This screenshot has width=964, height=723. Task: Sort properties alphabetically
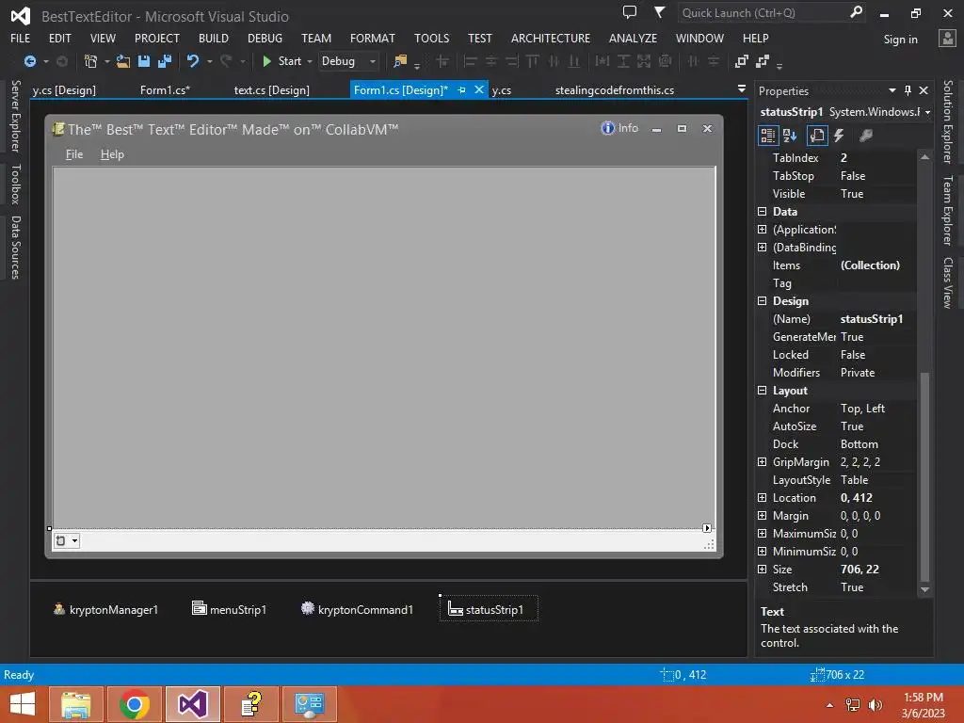(790, 136)
